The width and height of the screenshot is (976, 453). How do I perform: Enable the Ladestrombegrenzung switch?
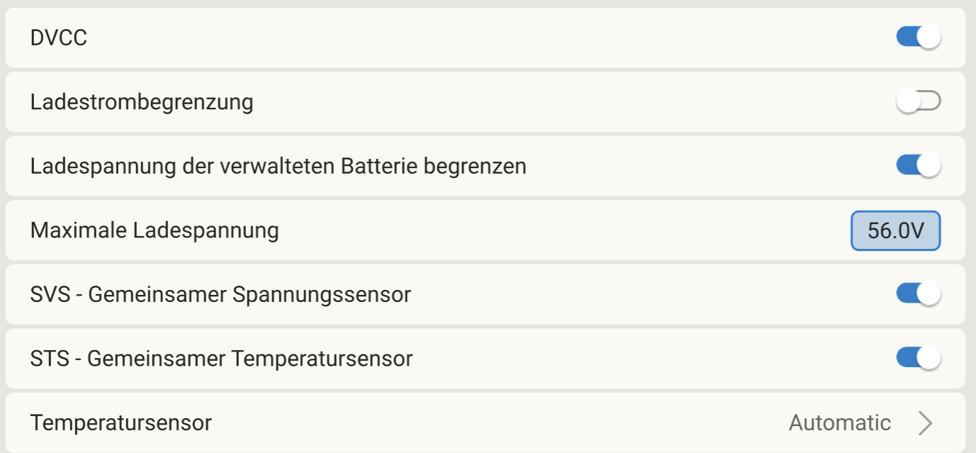(x=918, y=102)
